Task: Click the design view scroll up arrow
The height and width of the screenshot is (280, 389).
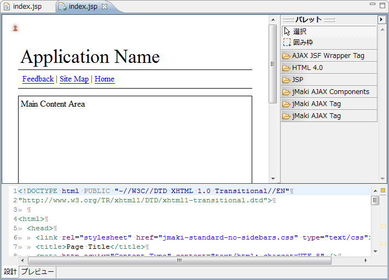Action: point(273,20)
